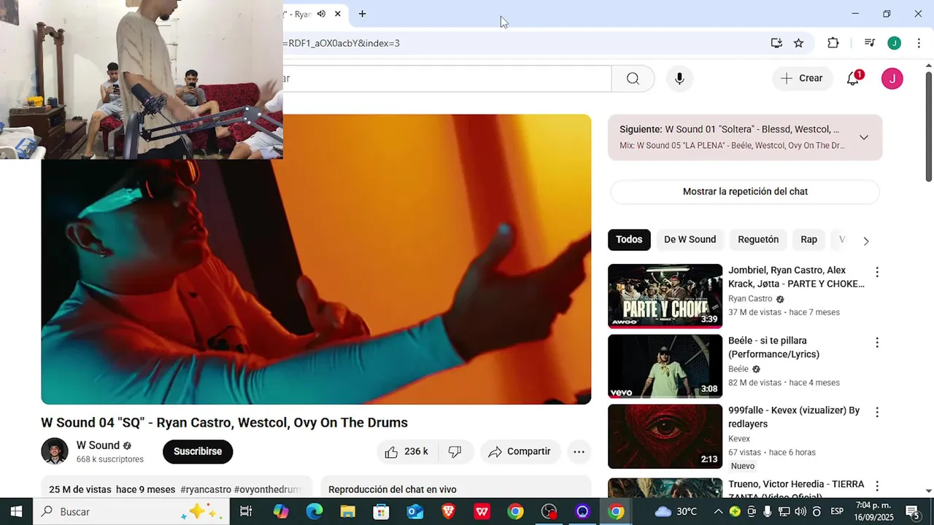Viewport: 934px width, 525px height.
Task: Open File Explorer from the taskbar
Action: [347, 511]
